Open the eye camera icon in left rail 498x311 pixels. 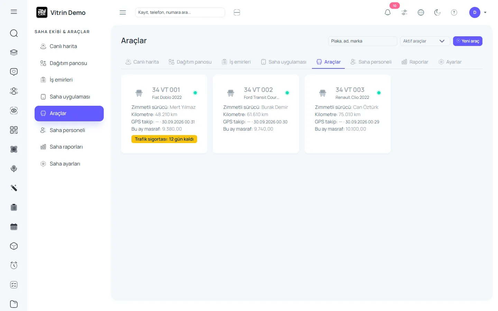pyautogui.click(x=14, y=111)
